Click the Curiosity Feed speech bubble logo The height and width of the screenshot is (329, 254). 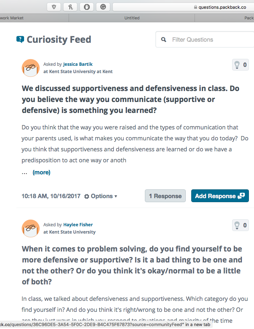(x=20, y=39)
